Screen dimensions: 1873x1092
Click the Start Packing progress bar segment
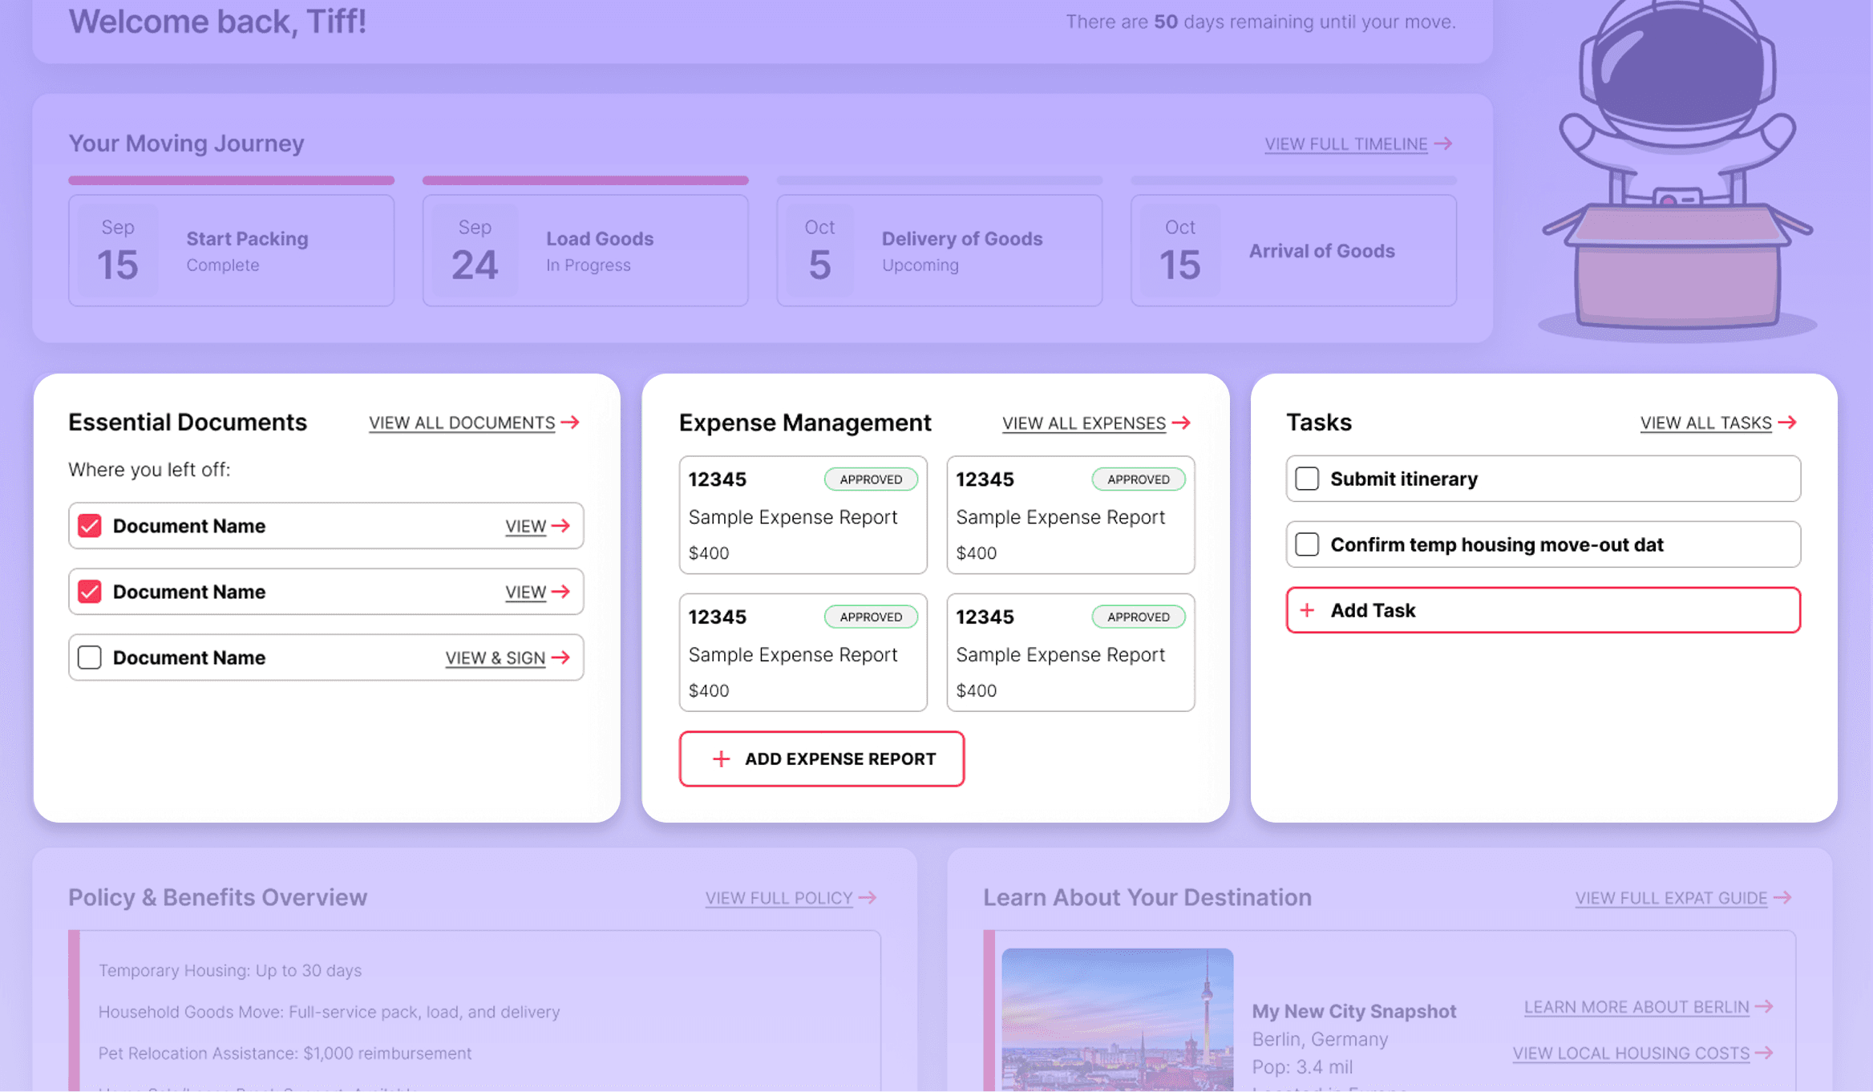231,180
